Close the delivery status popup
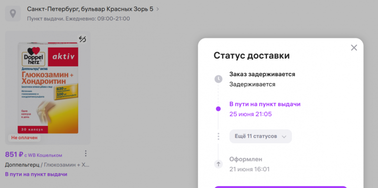Viewport: 378px width, 188px height. 354,48
